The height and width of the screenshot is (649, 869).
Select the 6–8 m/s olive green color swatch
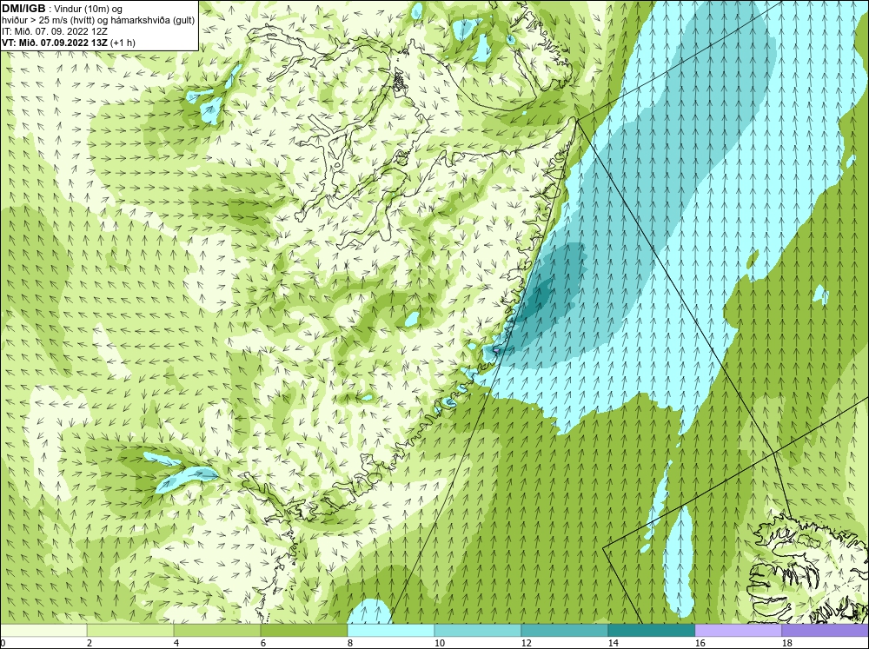(303, 630)
